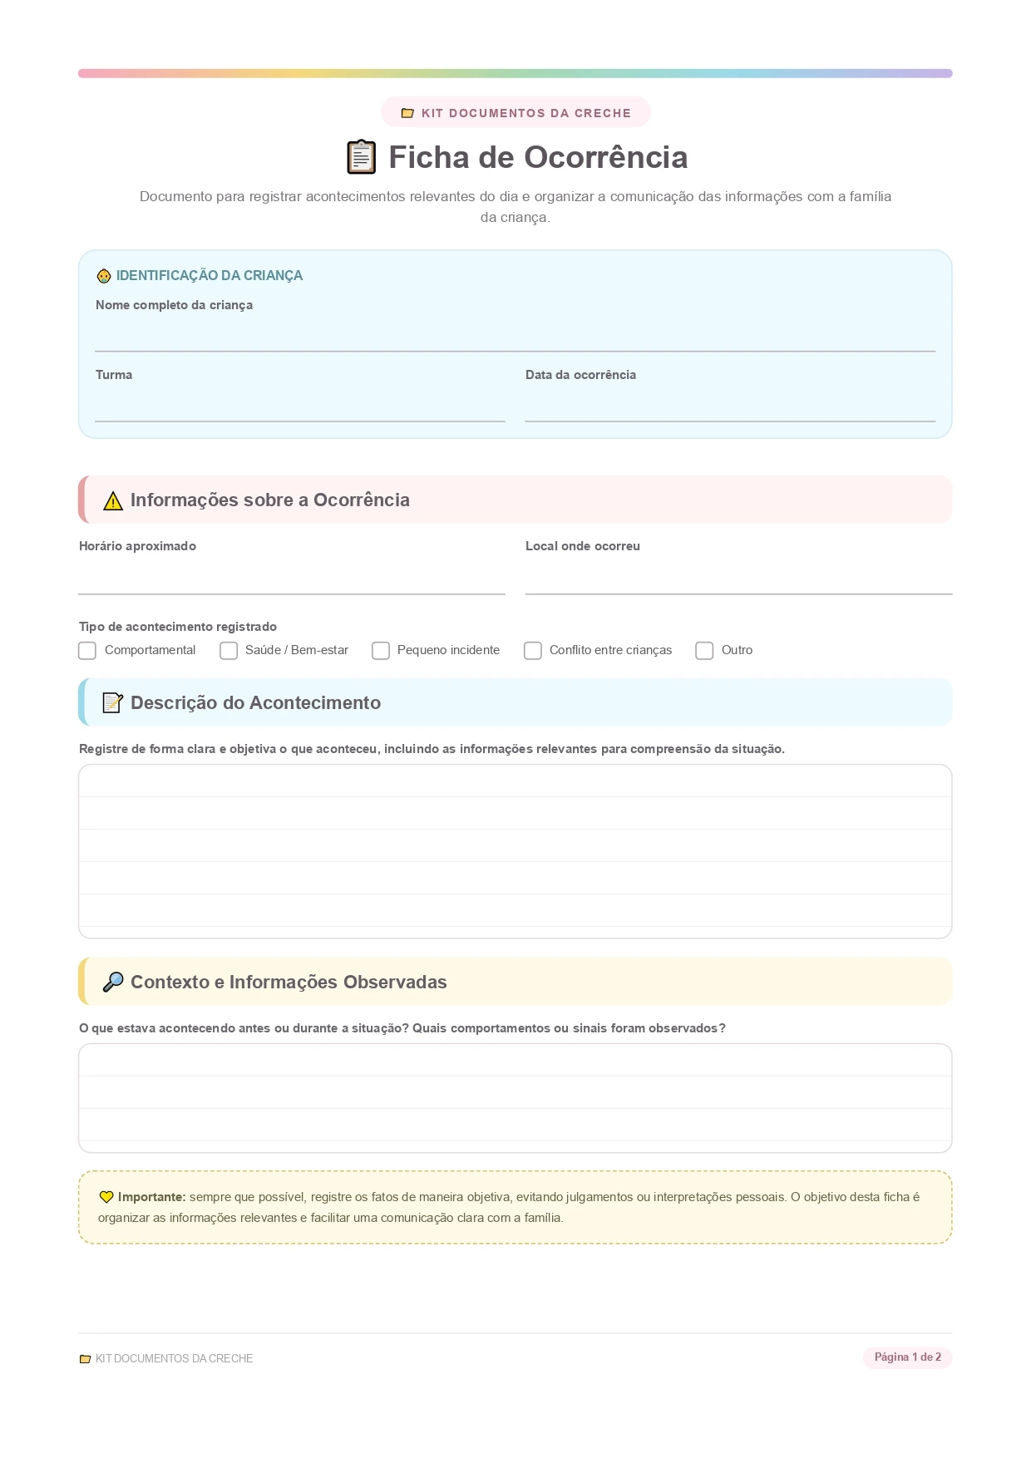The width and height of the screenshot is (1031, 1458).
Task: Click the yellow heart icon beside Importante
Action: click(106, 1197)
